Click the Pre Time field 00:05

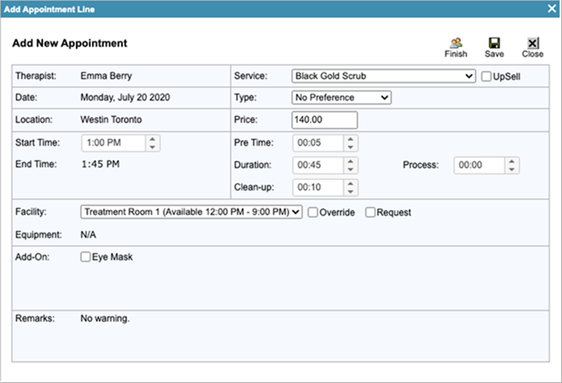point(319,143)
